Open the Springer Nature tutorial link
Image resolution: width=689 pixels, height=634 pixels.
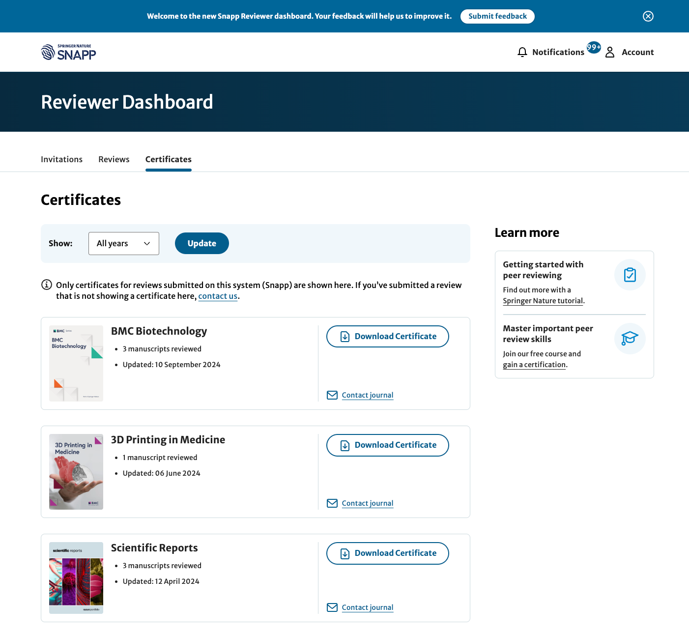[x=543, y=301]
